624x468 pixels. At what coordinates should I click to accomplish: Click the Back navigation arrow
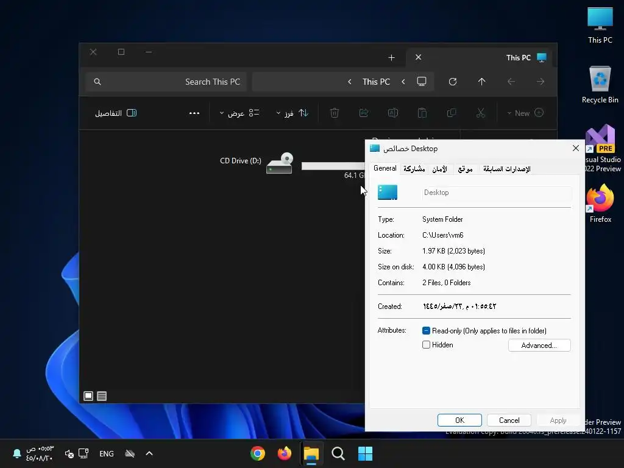511,82
